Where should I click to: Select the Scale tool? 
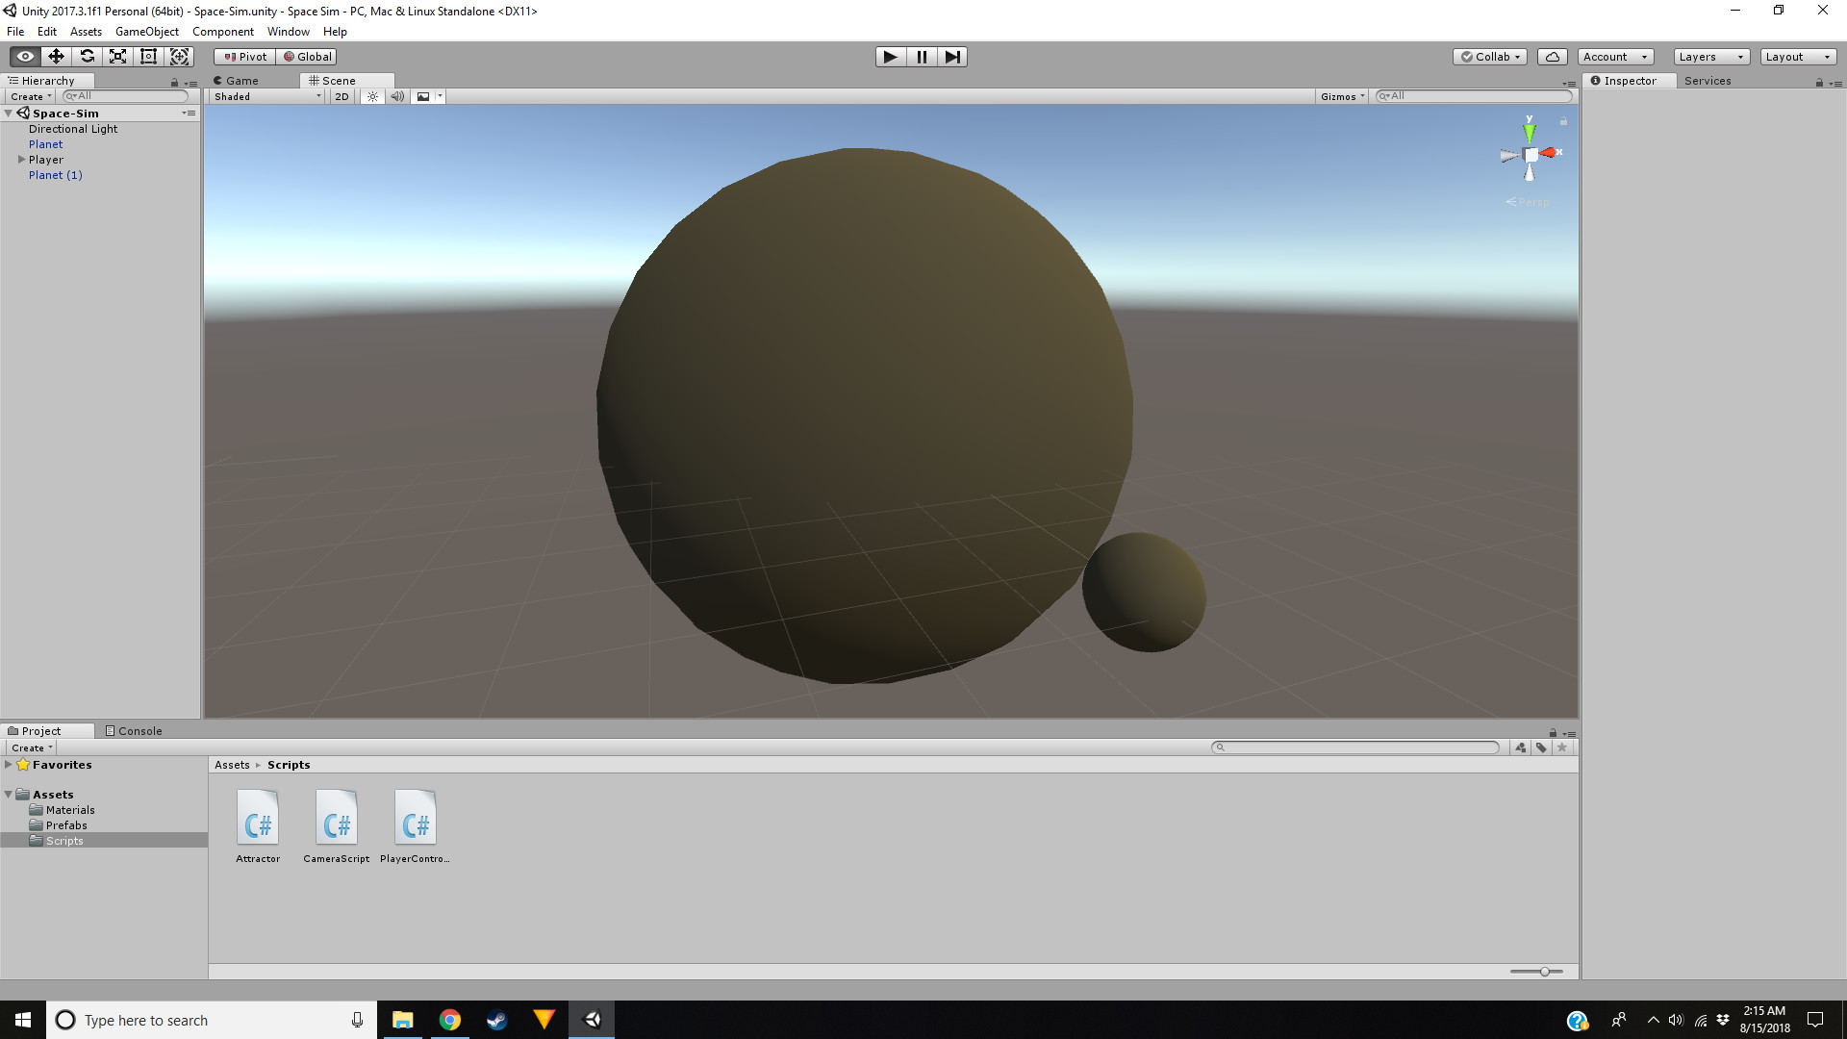pos(117,57)
